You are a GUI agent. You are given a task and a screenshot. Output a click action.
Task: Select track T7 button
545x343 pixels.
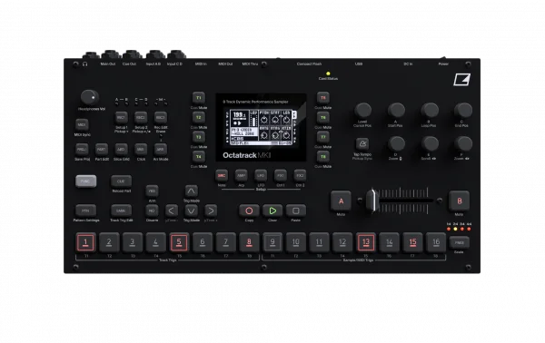[322, 137]
